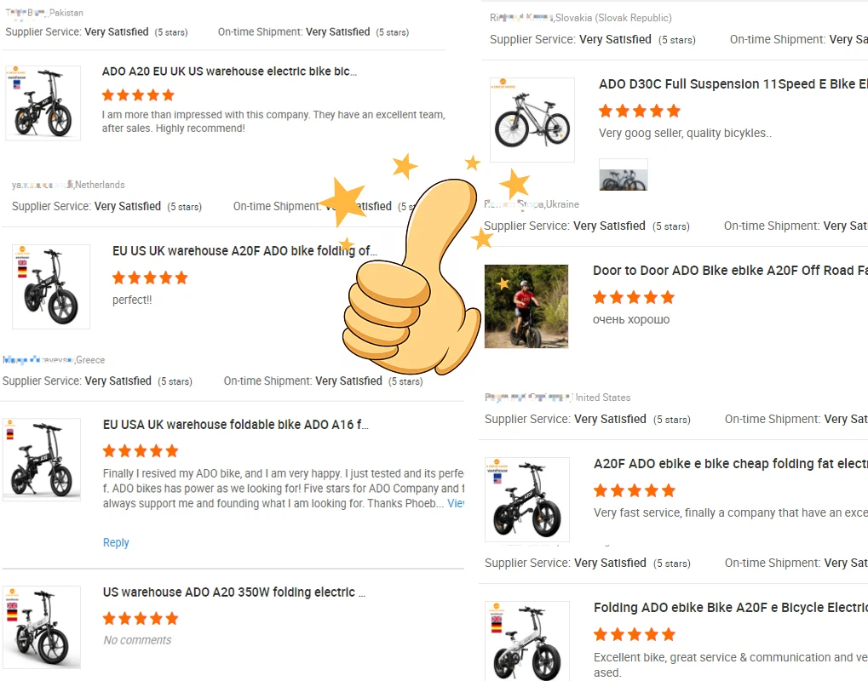Screen dimensions: 868x681
Task: Click the Reply link
Action: pos(116,542)
